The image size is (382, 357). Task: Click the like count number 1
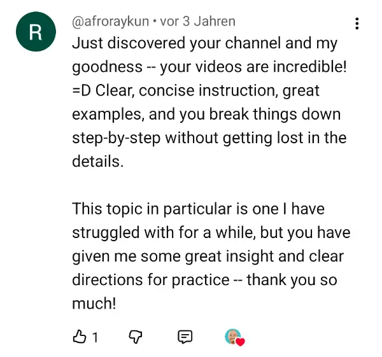[x=95, y=337]
